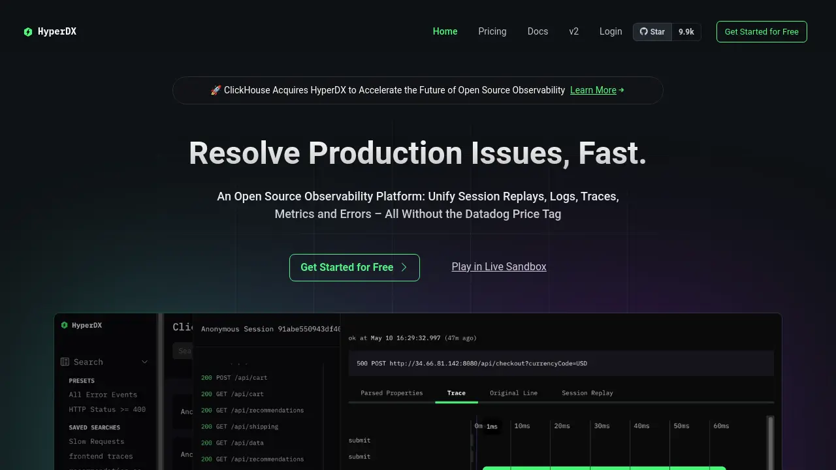836x470 pixels.
Task: Click the rocket emoji in the announcement
Action: coord(216,90)
